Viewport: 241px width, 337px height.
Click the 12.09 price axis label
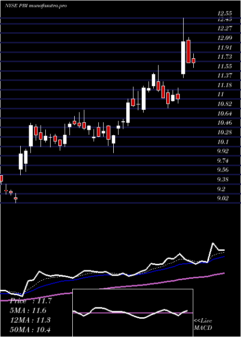(x=225, y=38)
